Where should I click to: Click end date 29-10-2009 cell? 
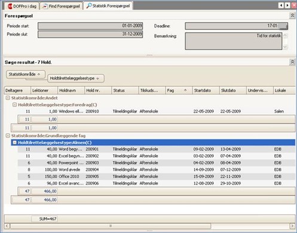[x=231, y=183]
